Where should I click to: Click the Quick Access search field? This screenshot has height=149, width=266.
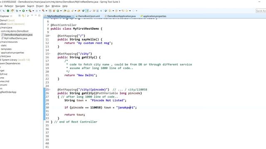tap(261, 11)
